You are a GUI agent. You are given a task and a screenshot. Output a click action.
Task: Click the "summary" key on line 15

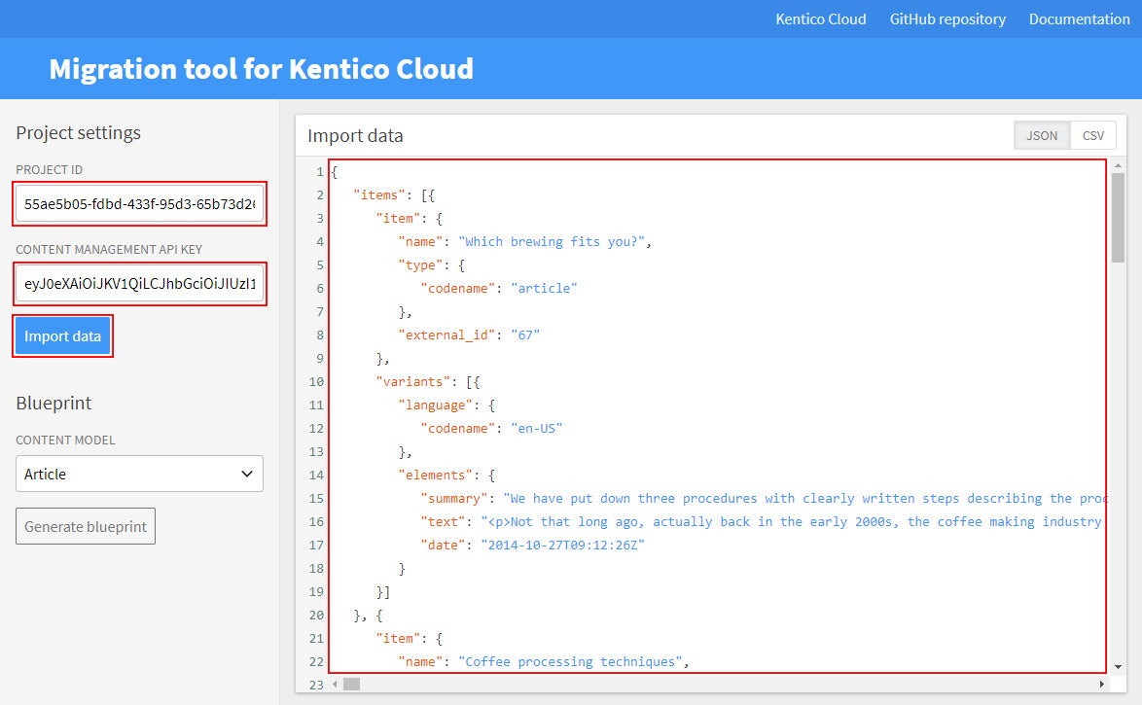click(454, 498)
